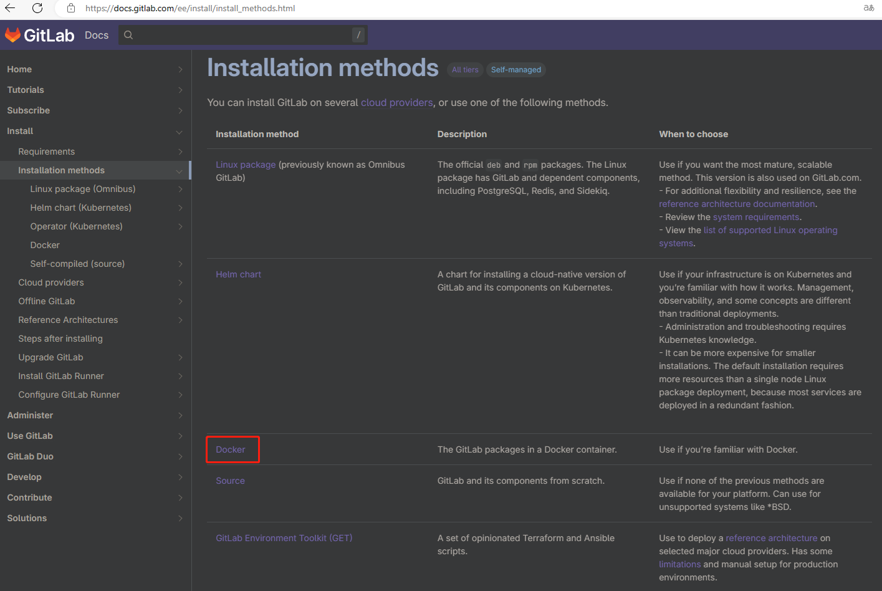The image size is (882, 591).
Task: Open GitLab Duo in sidebar
Action: pos(30,456)
